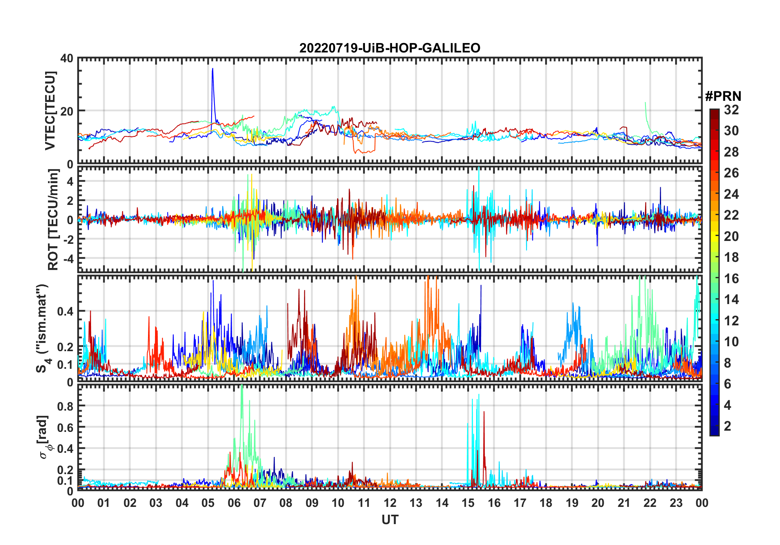Click PRN colorbar tick label 10
Image resolution: width=780 pixels, height=545 pixels.
coord(731,342)
